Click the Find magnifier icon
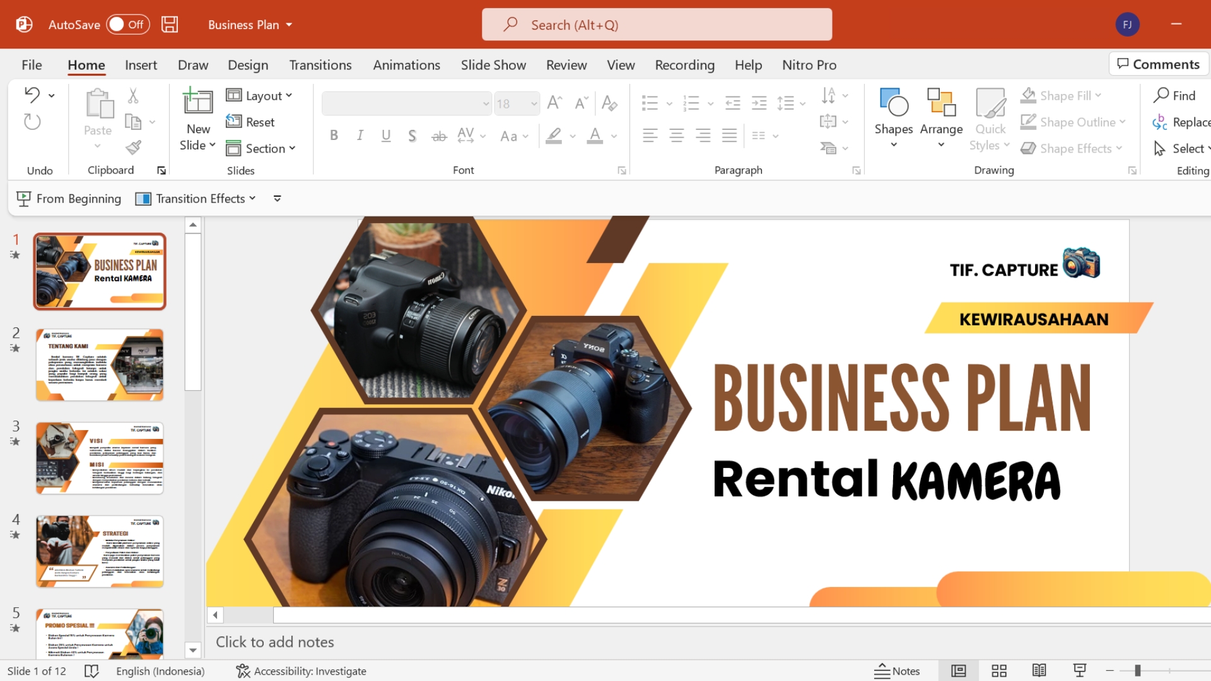This screenshot has width=1211, height=681. [x=1161, y=95]
